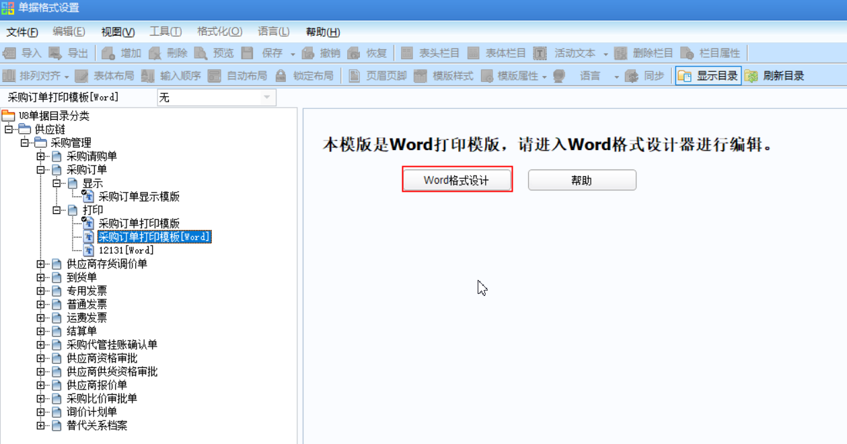
Task: Select the 普通发票 tree item
Action: 86,304
